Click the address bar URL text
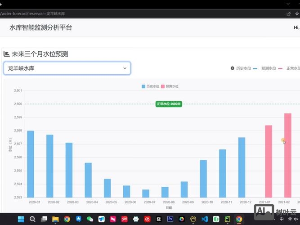The image size is (300, 225). pos(32,14)
